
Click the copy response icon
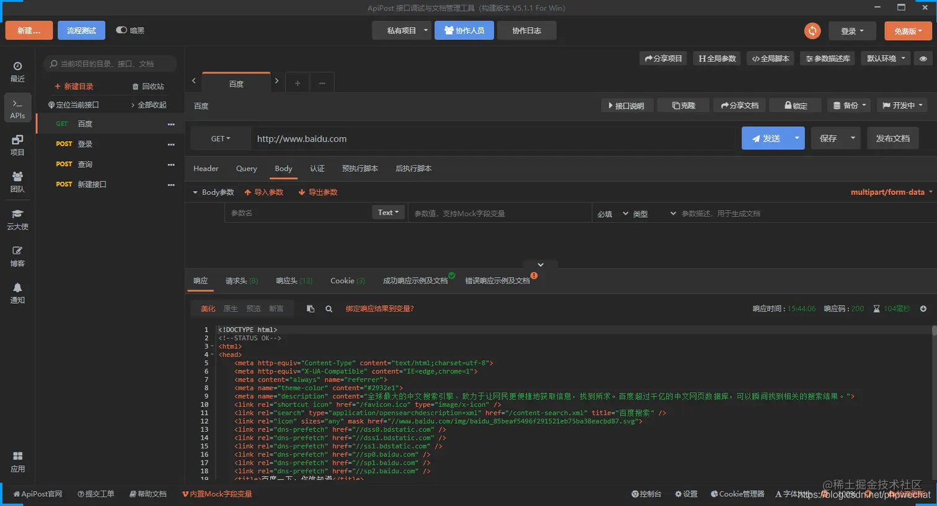(310, 309)
